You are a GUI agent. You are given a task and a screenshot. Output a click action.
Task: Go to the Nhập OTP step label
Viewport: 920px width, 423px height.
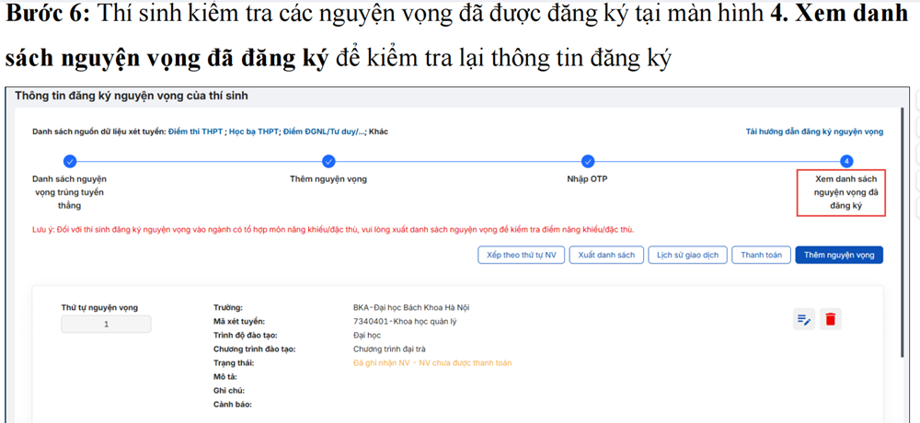tap(587, 179)
